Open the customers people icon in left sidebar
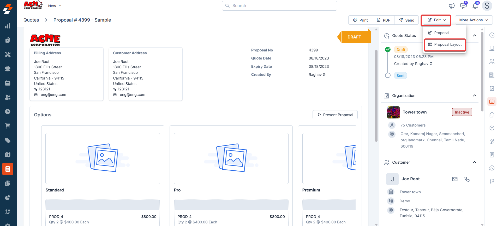This screenshot has height=226, width=497. coord(8,97)
